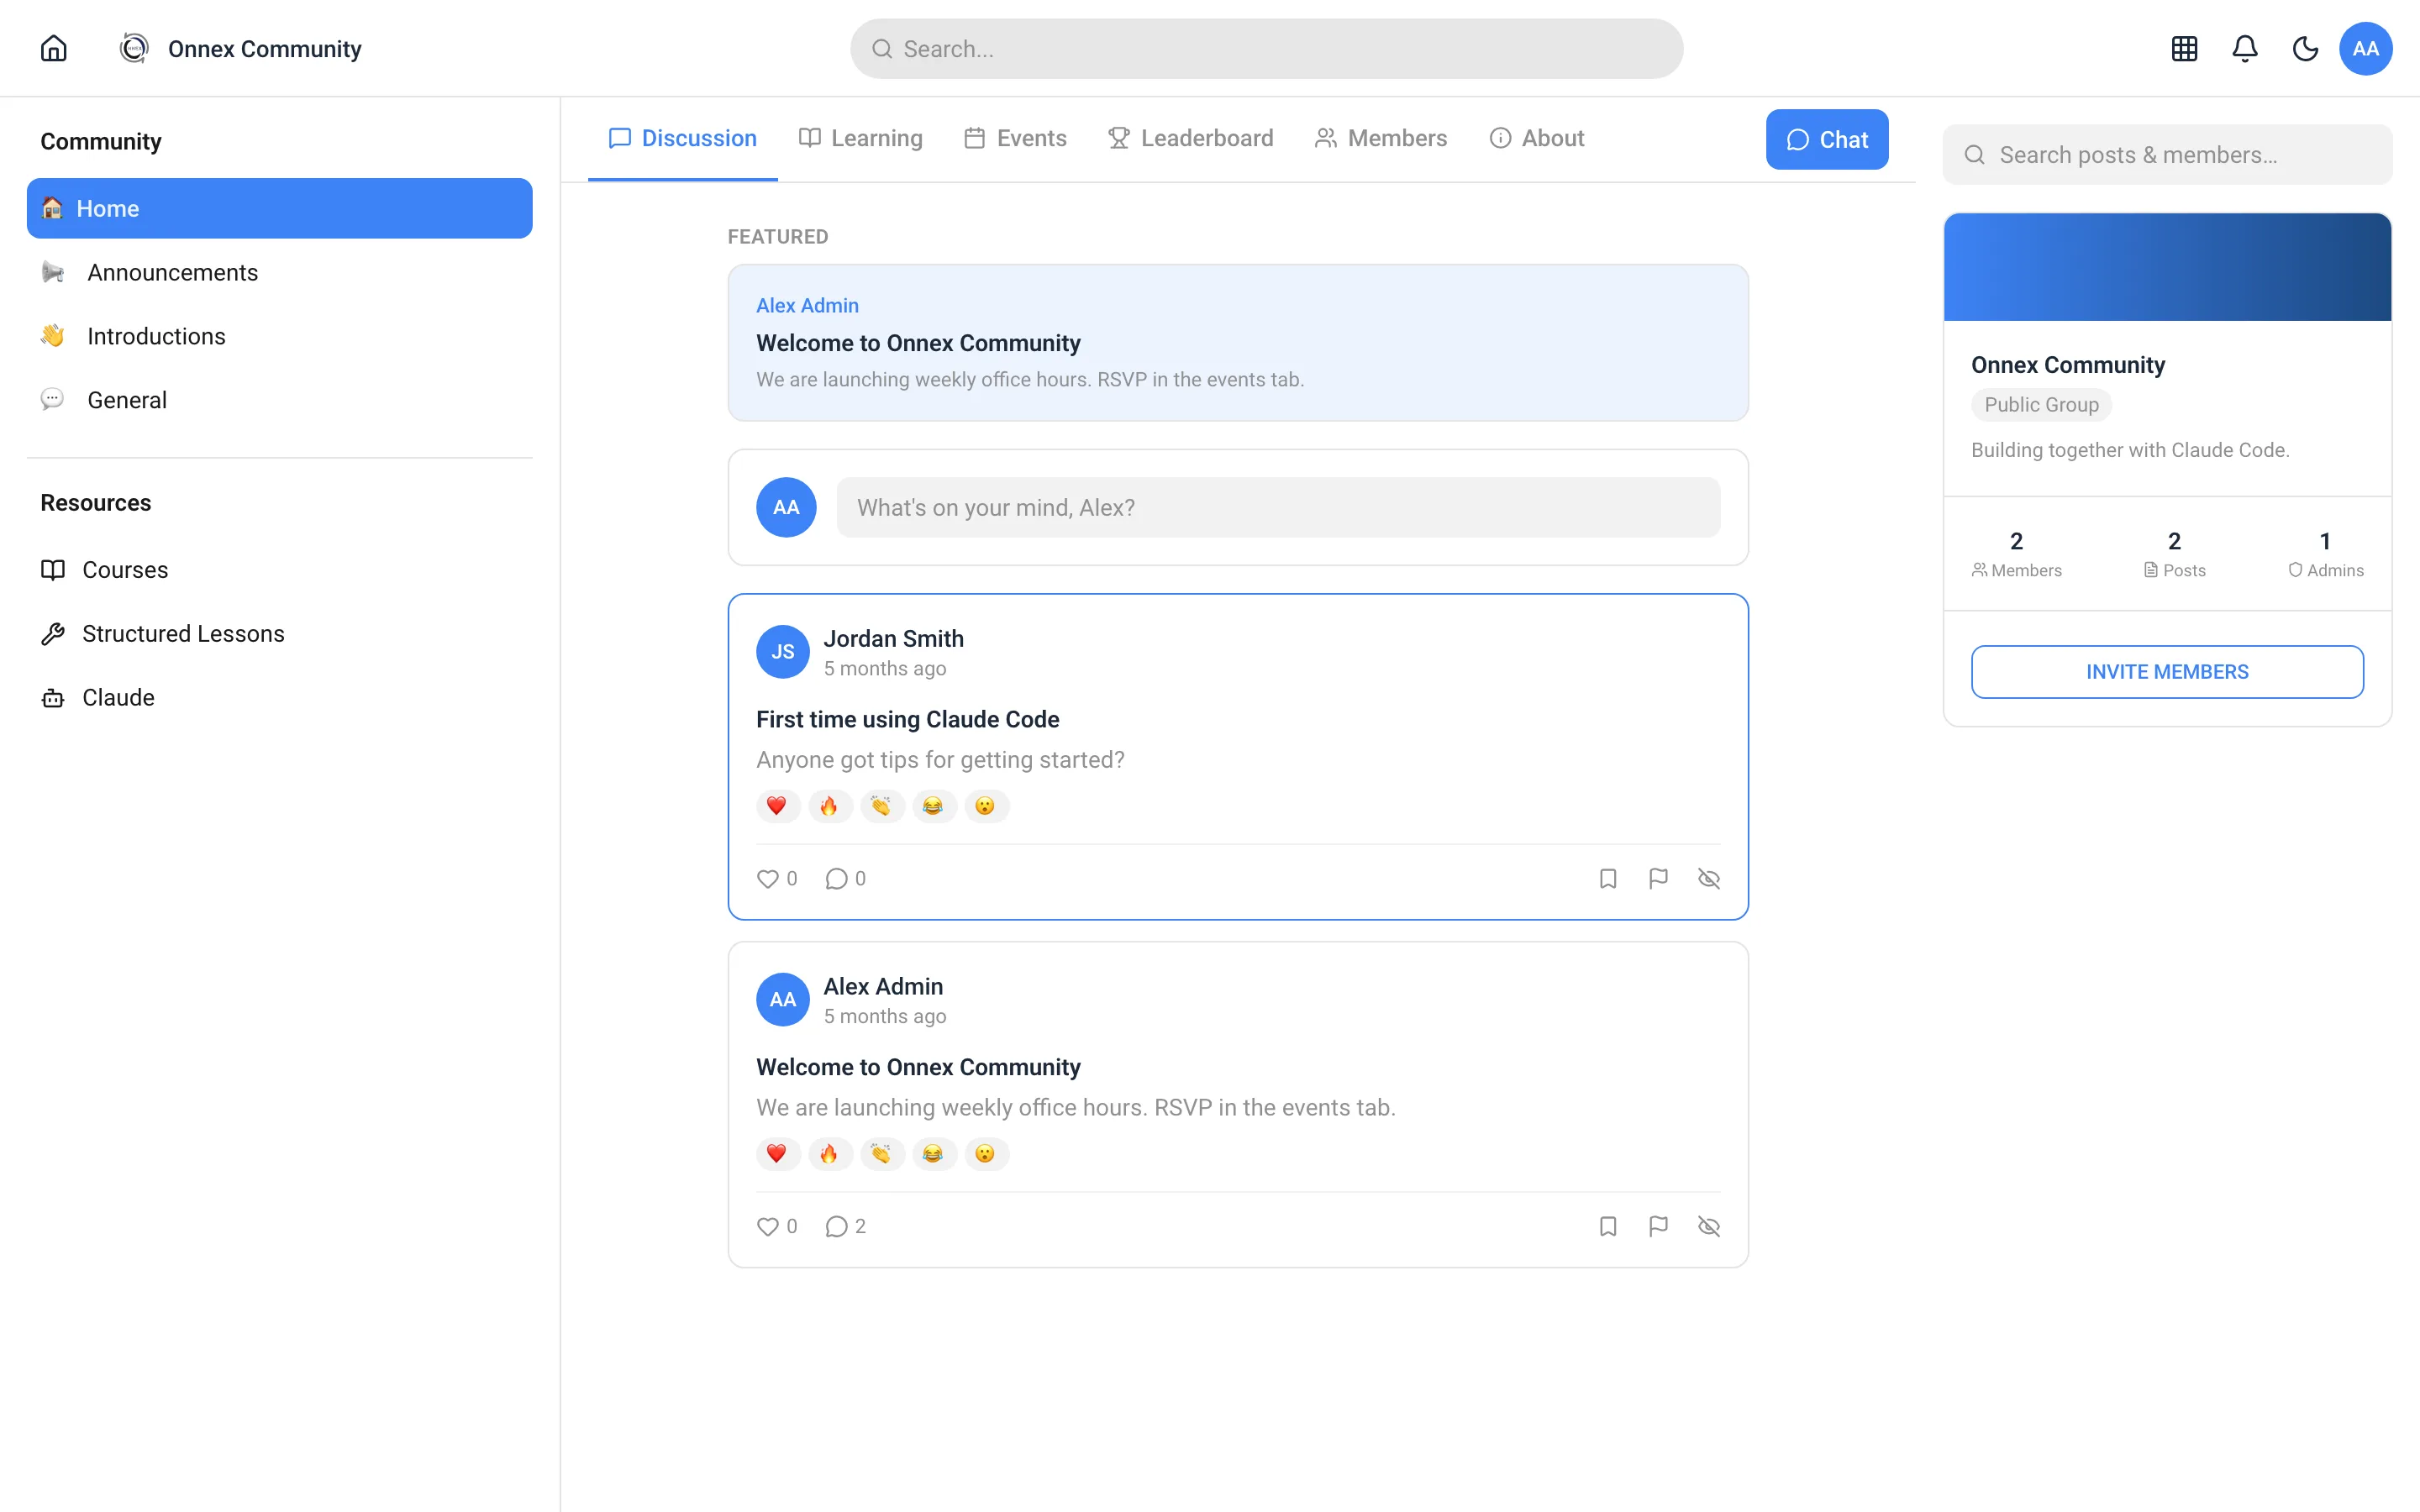Click the Onnex Community logo
Screen dimensions: 2420x1512
[x=133, y=48]
